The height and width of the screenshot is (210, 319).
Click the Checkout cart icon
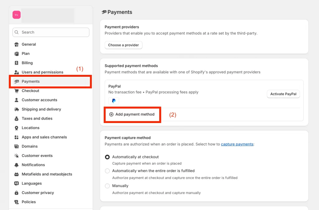point(17,91)
